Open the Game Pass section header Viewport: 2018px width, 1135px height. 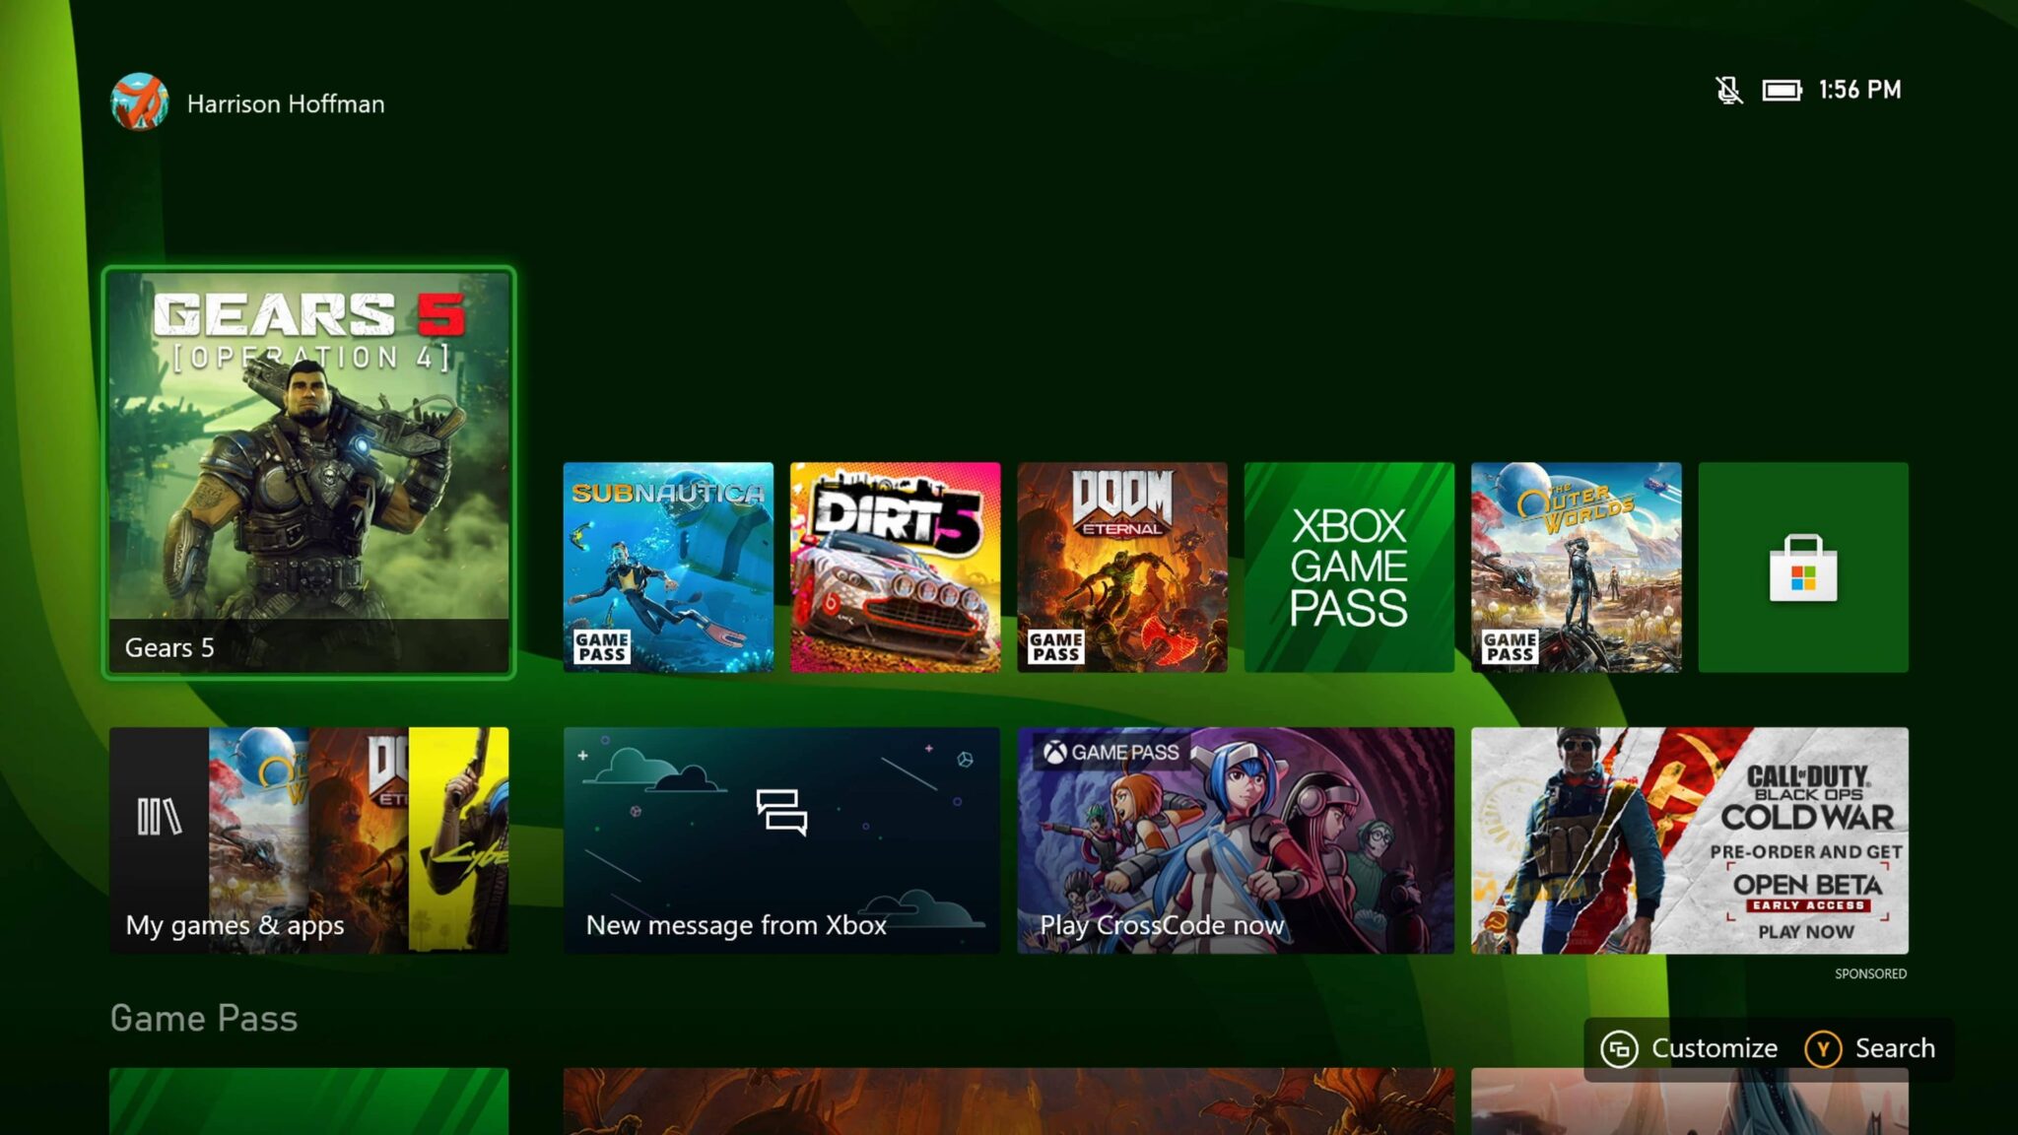[203, 1019]
